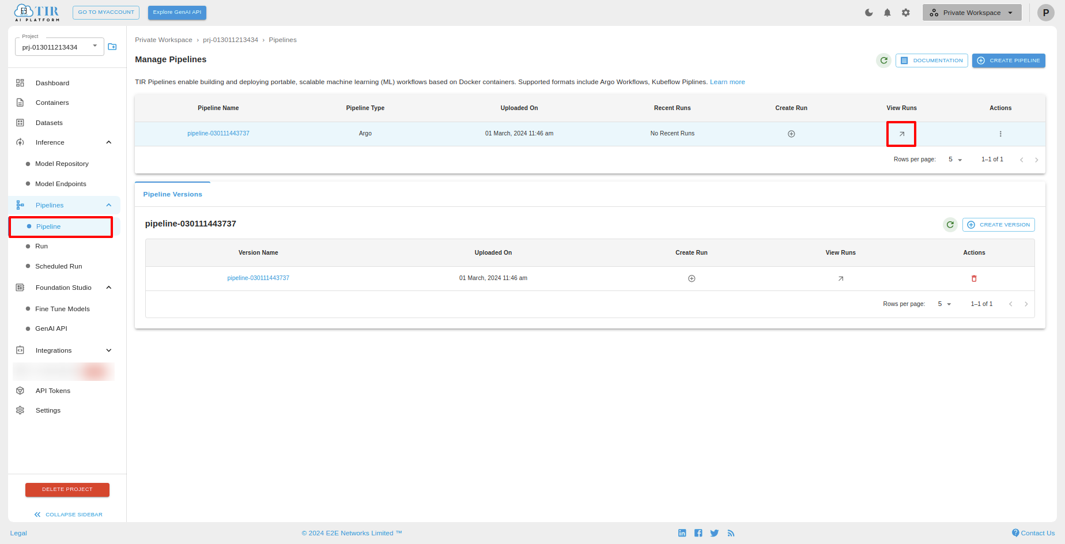Image resolution: width=1065 pixels, height=544 pixels.
Task: Open Settings in the sidebar
Action: click(48, 410)
